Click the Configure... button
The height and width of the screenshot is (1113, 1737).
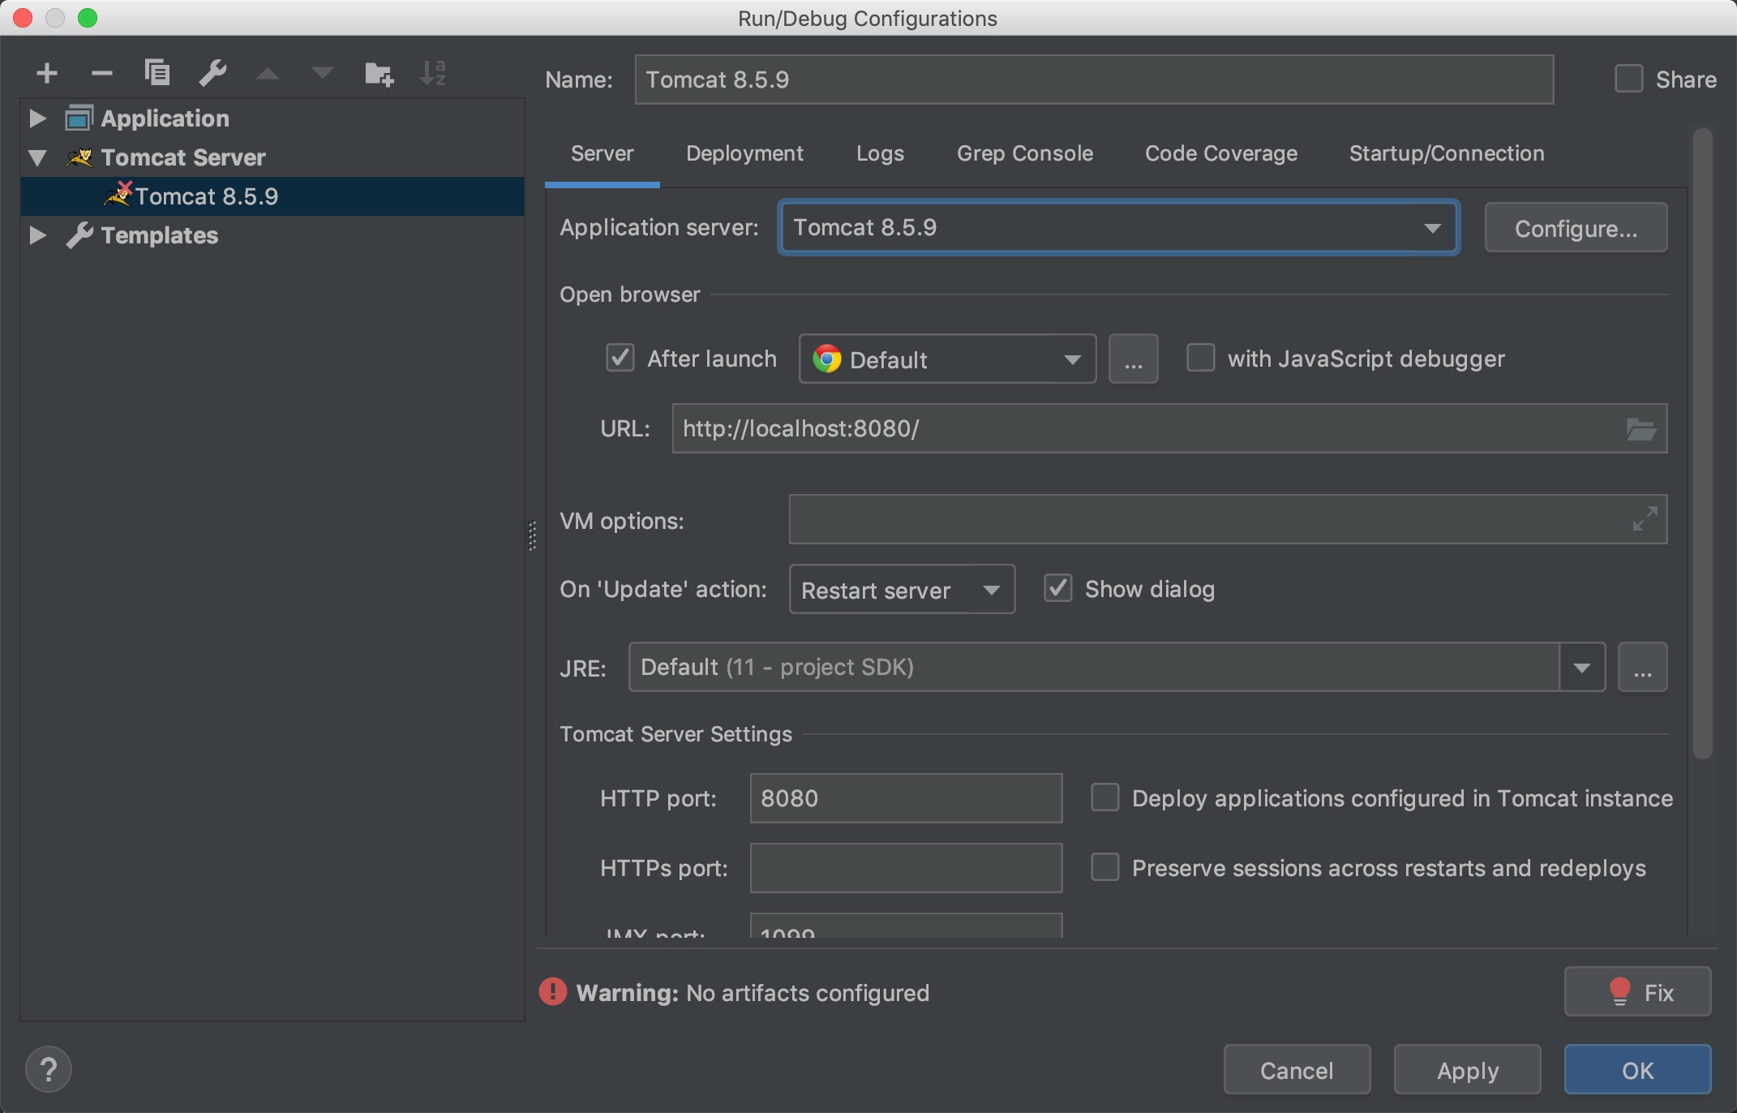pyautogui.click(x=1576, y=228)
